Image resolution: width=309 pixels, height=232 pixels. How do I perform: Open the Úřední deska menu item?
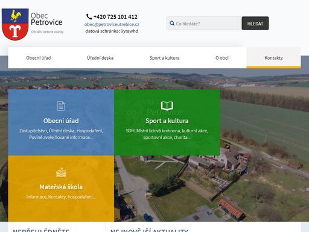[100, 58]
